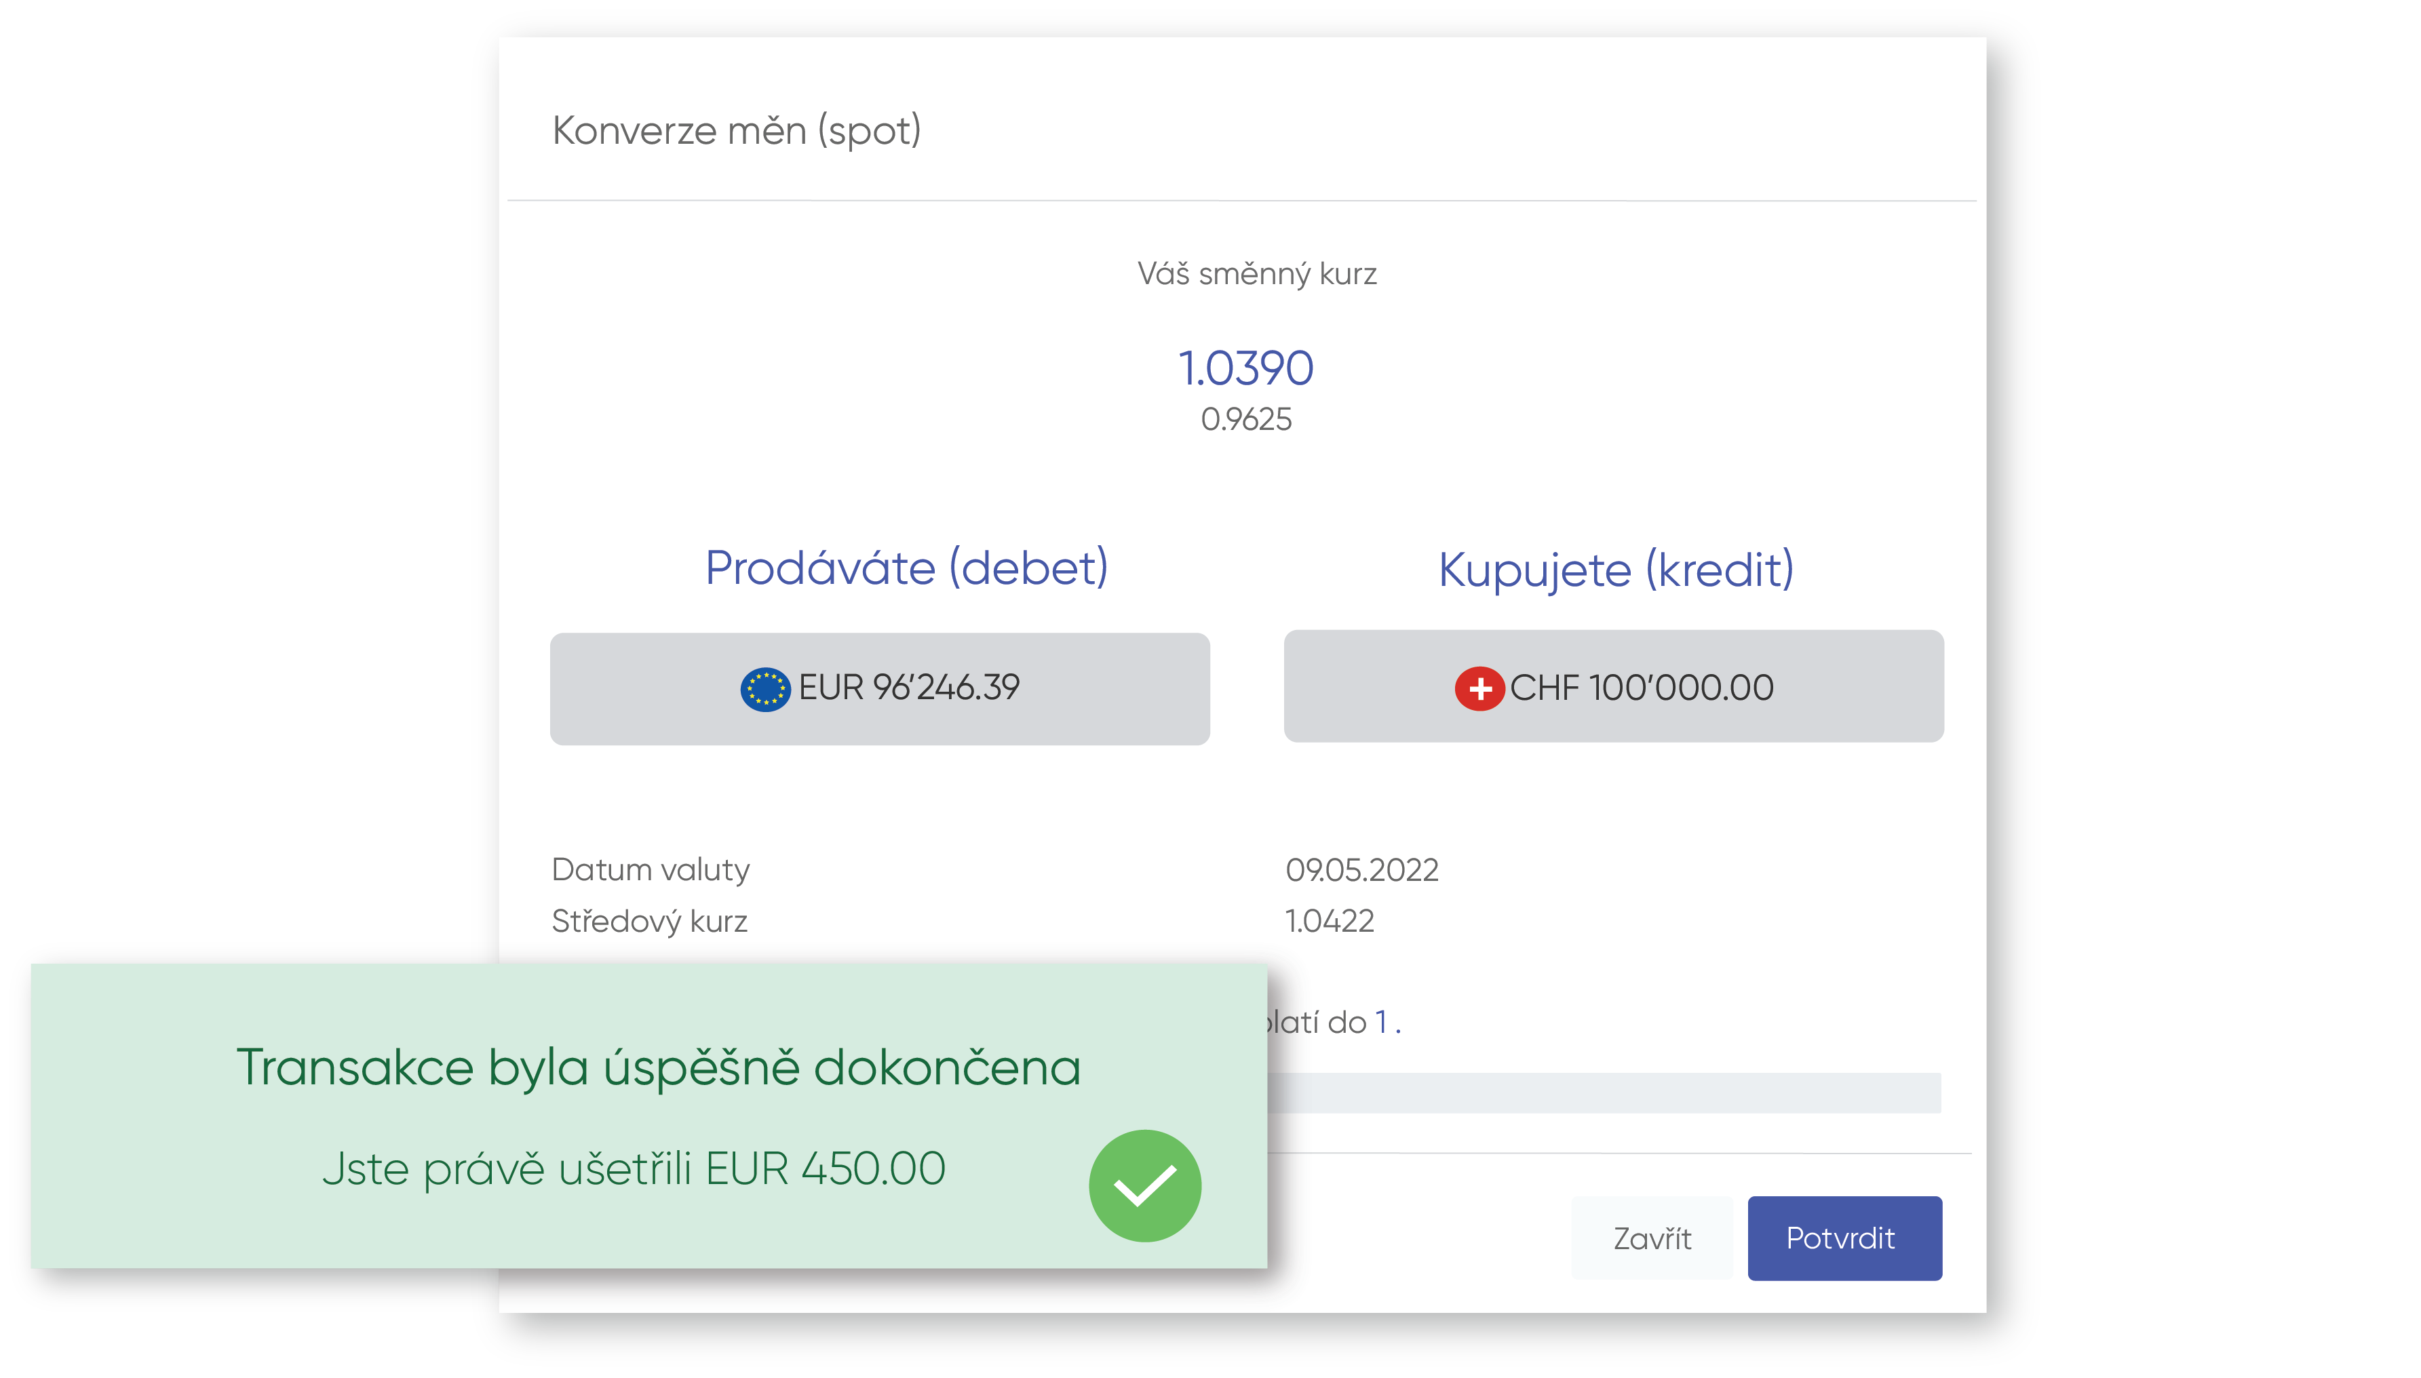Click the Středový kurz label
Image resolution: width=2421 pixels, height=1378 pixels.
pyautogui.click(x=649, y=920)
